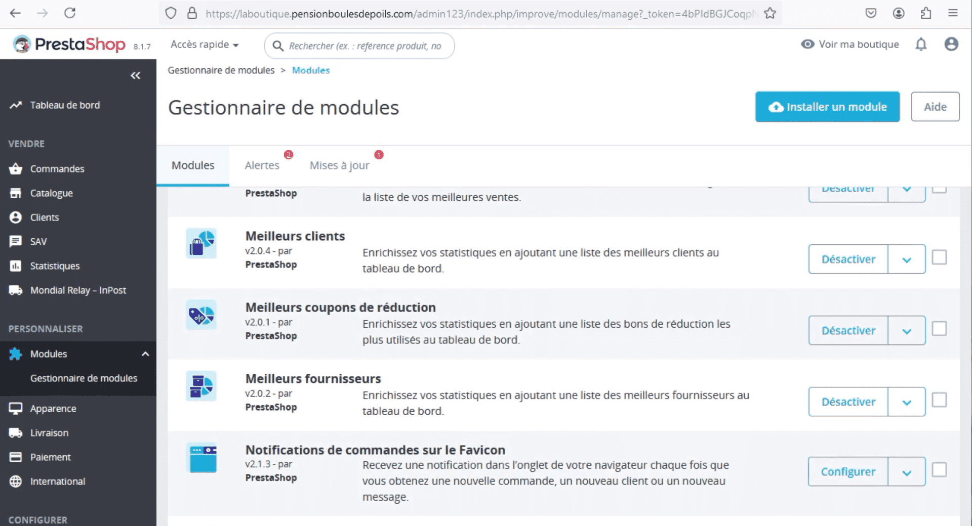The height and width of the screenshot is (526, 972).
Task: Reload the page with refresh icon
Action: tap(70, 13)
